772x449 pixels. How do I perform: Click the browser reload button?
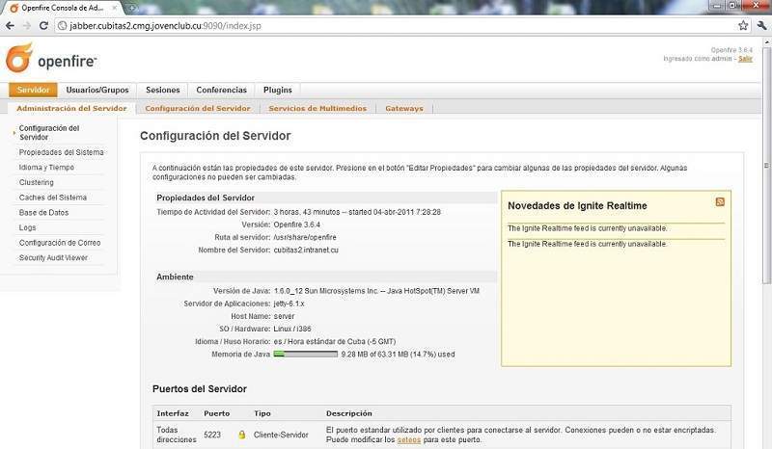44,25
